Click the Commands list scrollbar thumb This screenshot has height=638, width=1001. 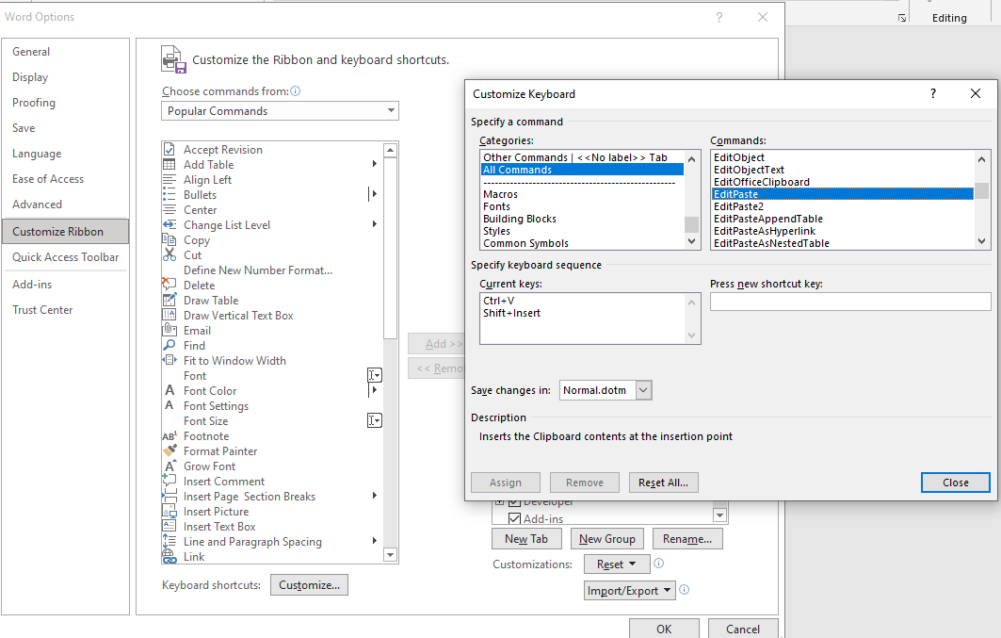982,191
